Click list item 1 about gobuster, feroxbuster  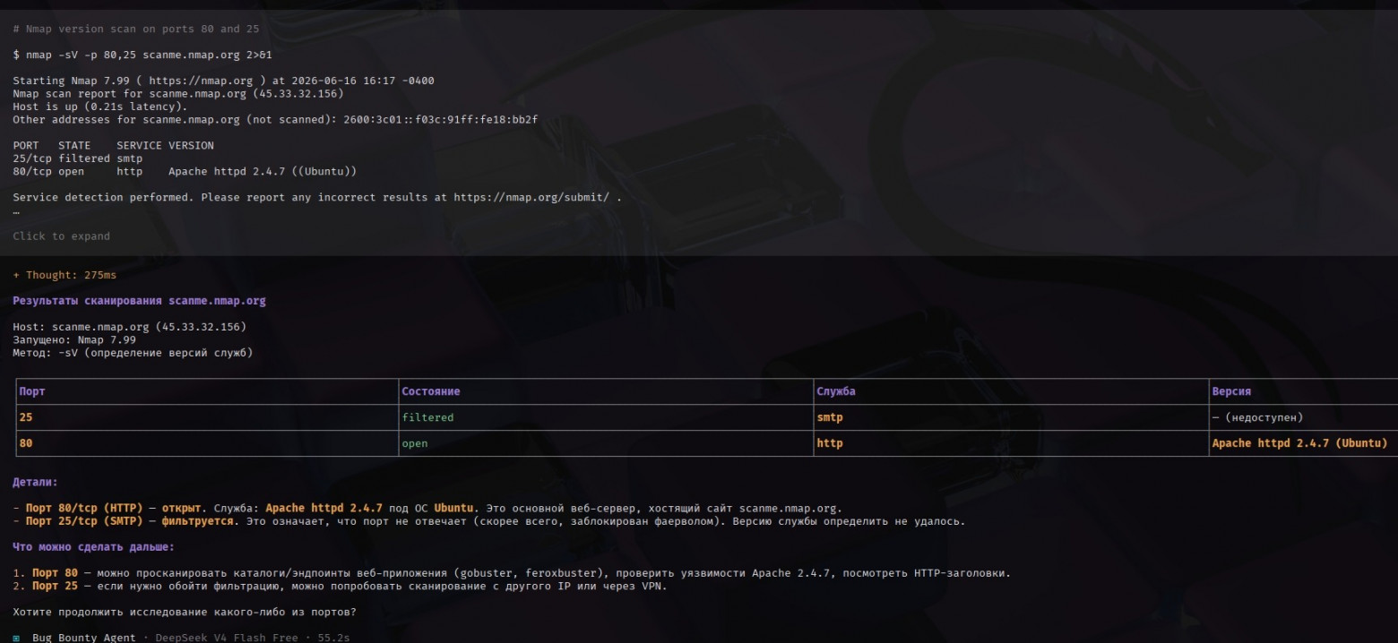click(512, 573)
